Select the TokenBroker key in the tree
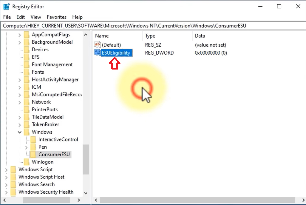The height and width of the screenshot is (205, 306). coord(45,124)
